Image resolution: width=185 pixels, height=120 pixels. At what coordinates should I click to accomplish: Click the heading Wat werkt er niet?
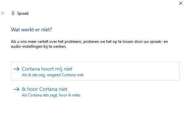point(31,30)
